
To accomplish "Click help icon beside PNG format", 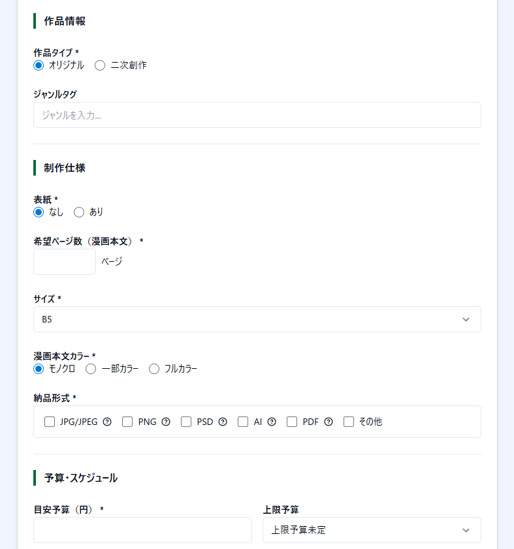I will click(x=166, y=422).
